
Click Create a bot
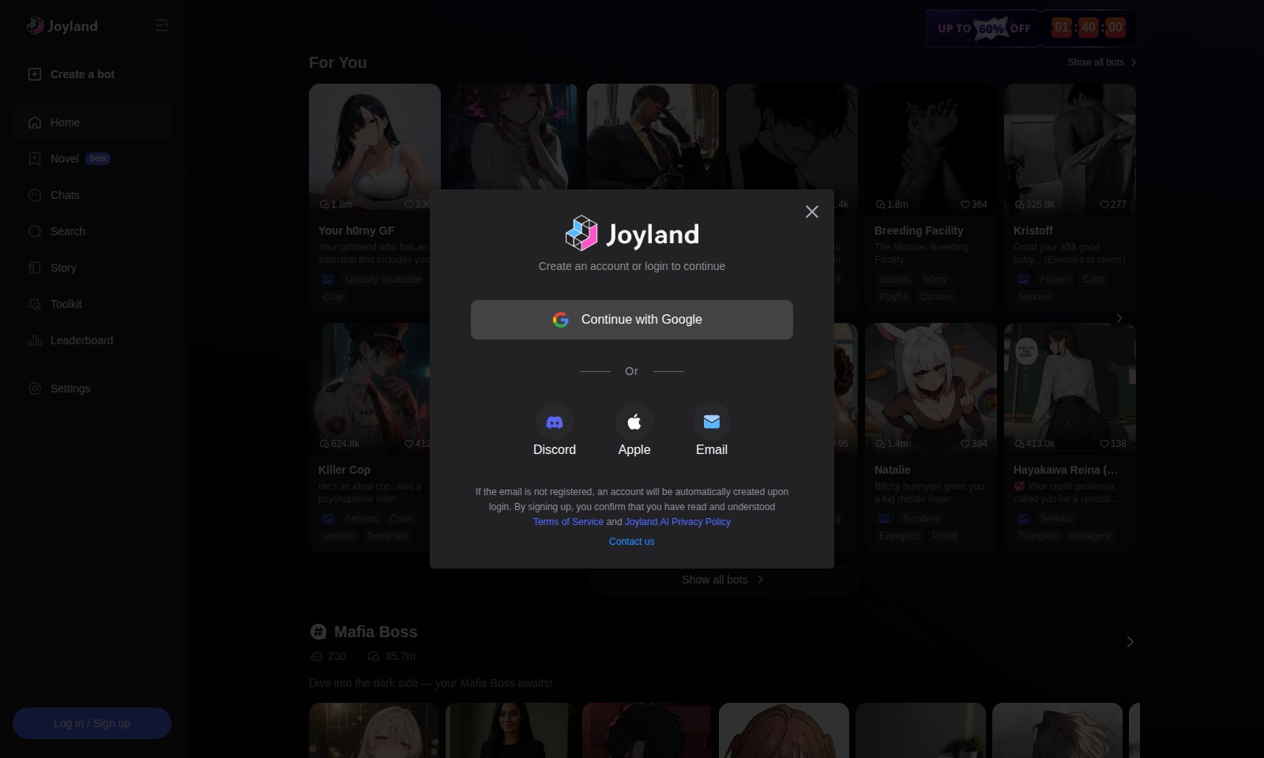pyautogui.click(x=82, y=74)
